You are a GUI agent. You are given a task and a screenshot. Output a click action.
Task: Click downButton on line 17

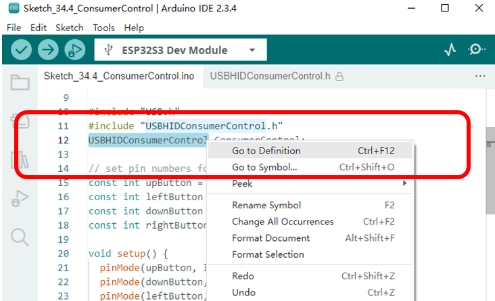(x=174, y=211)
